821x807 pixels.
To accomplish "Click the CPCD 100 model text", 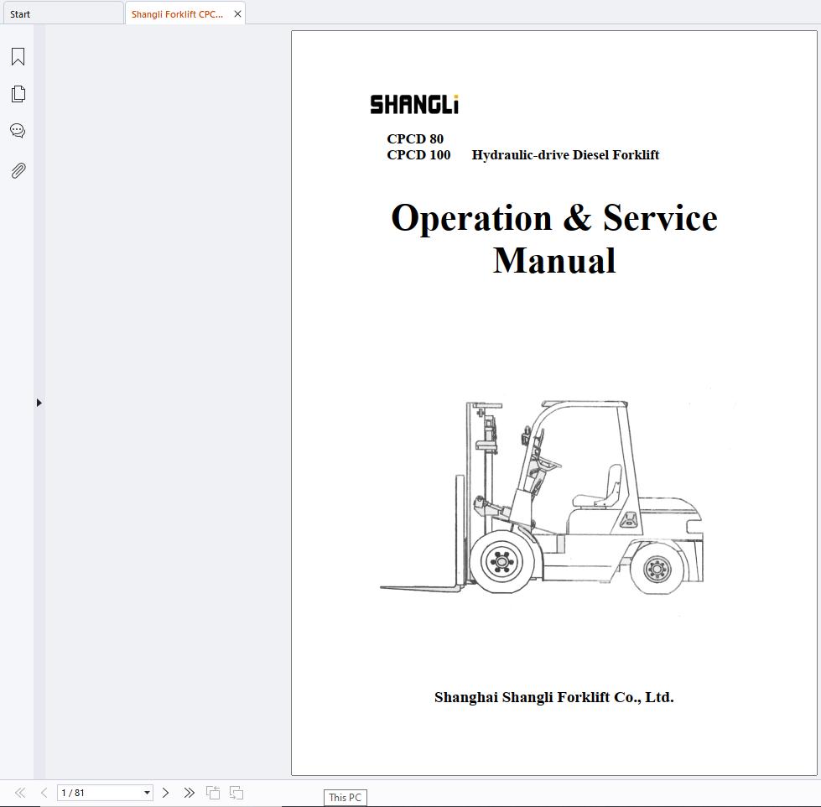I will click(418, 155).
